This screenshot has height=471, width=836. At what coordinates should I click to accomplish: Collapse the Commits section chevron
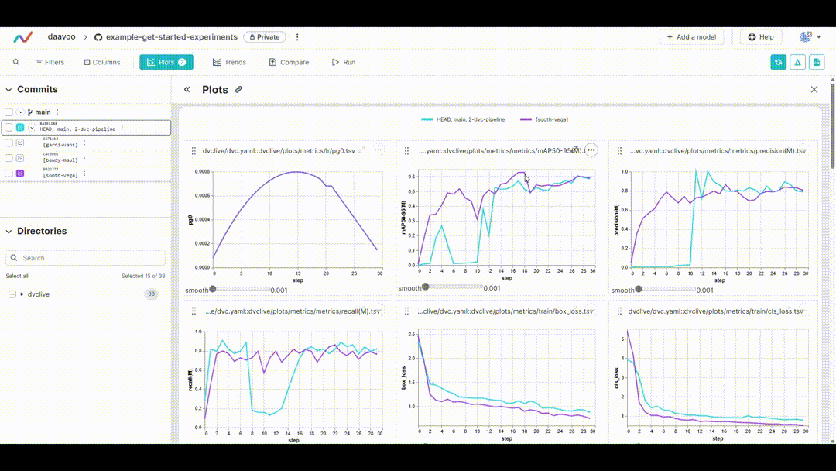(x=8, y=90)
